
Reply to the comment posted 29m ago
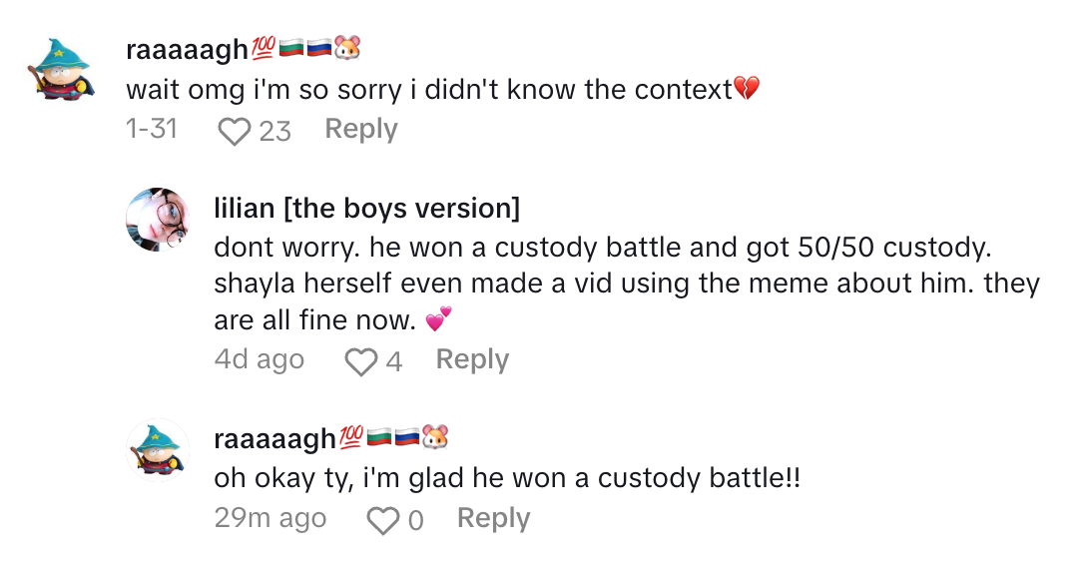pos(493,519)
